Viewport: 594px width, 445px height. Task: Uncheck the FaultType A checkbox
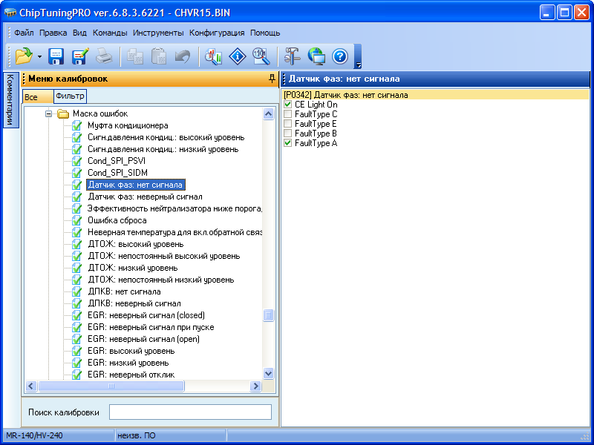click(x=288, y=143)
